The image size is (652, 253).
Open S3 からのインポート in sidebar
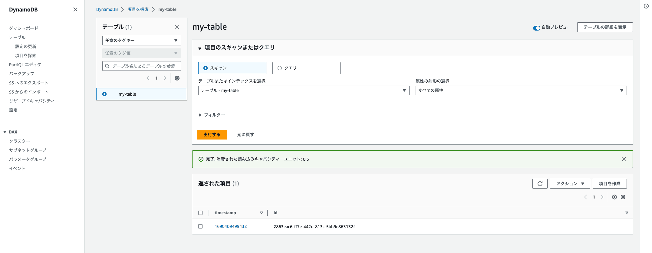(x=29, y=92)
